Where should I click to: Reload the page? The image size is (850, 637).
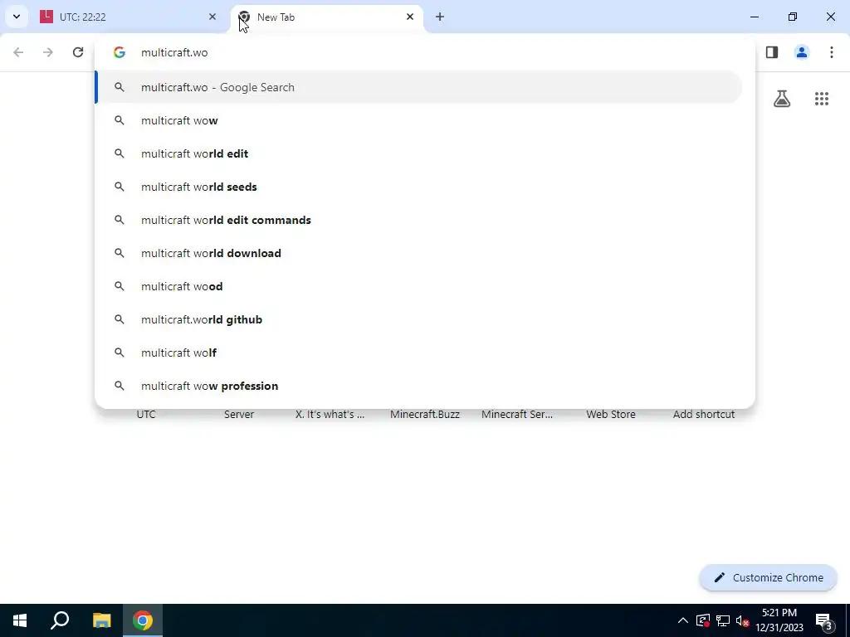pos(78,52)
